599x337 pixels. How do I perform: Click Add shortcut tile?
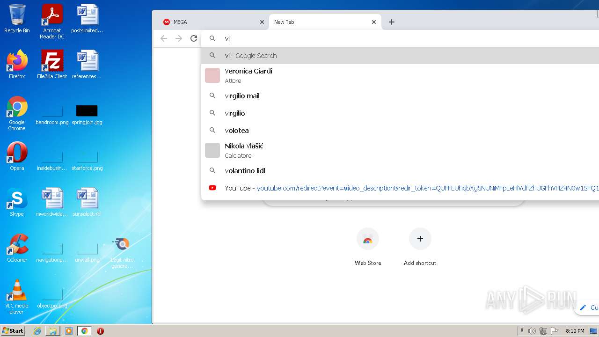tap(420, 247)
